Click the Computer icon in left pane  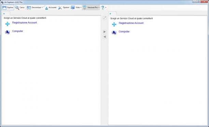8,32
